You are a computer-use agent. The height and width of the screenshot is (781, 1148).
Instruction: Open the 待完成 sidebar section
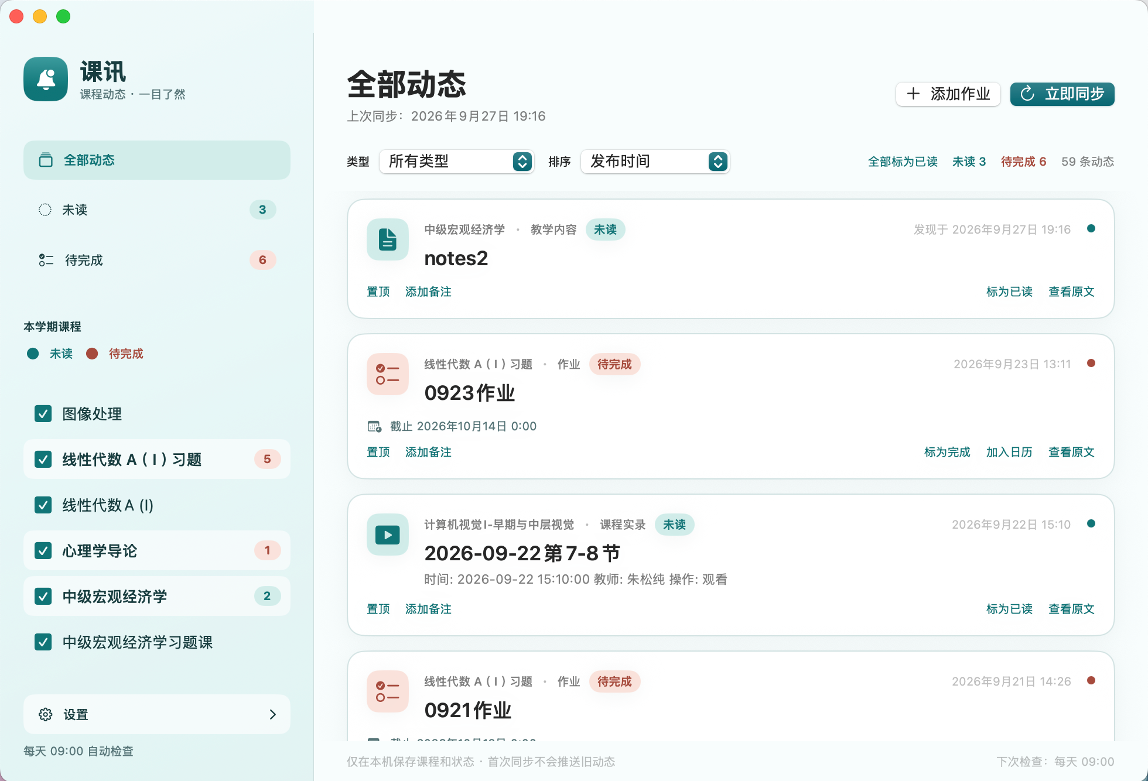click(157, 260)
